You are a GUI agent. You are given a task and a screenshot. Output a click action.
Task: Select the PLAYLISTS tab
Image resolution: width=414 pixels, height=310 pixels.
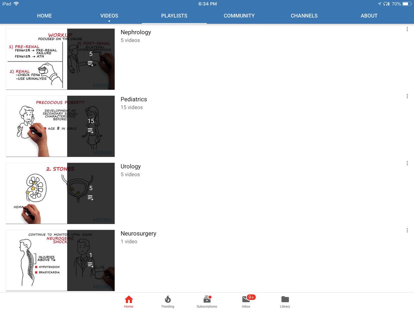tap(174, 16)
